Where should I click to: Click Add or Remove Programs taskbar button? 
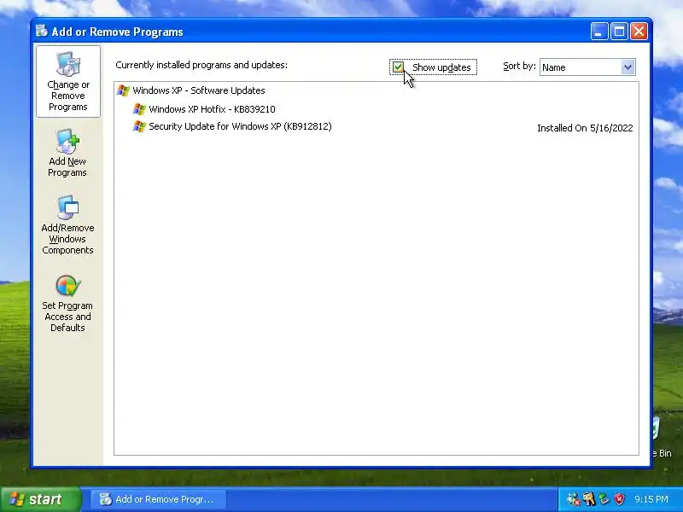[x=159, y=499]
